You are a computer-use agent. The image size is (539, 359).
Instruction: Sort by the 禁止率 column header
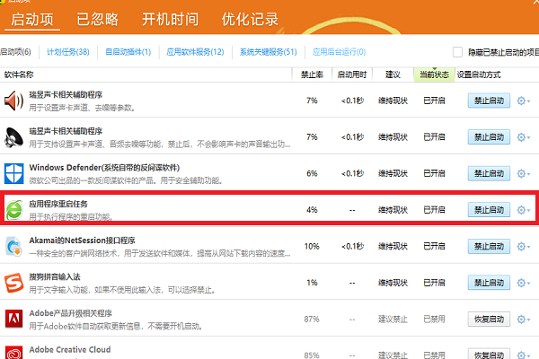click(312, 74)
